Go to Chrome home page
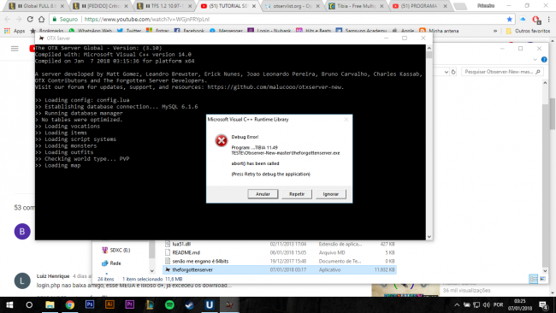556x313 pixels. click(42, 19)
